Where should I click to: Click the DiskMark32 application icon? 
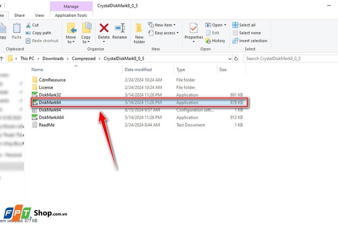point(35,94)
